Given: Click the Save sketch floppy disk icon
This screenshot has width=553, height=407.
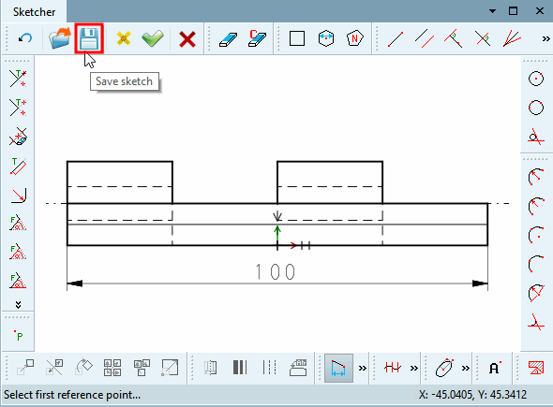Looking at the screenshot, I should coord(89,38).
